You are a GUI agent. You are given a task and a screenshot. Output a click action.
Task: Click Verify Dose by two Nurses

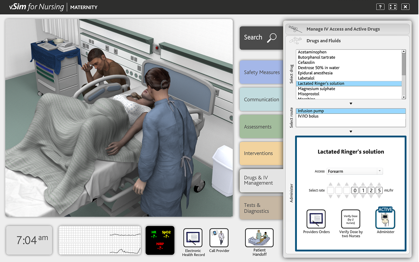pyautogui.click(x=350, y=219)
